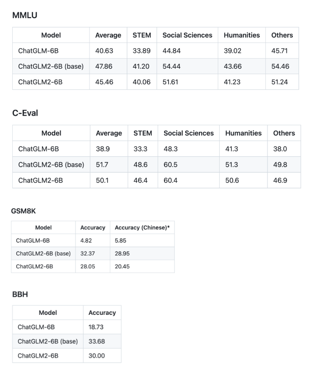Image resolution: width=310 pixels, height=370 pixels.
Task: Click the C-Eval Others column header
Action: click(x=284, y=133)
